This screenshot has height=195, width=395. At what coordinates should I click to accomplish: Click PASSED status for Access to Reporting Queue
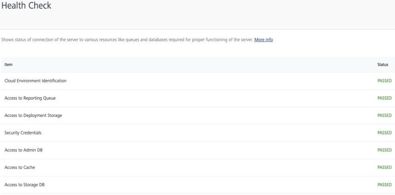point(384,98)
